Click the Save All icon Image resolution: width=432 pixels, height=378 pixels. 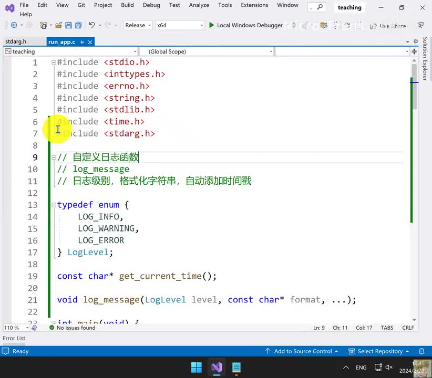pyautogui.click(x=78, y=25)
